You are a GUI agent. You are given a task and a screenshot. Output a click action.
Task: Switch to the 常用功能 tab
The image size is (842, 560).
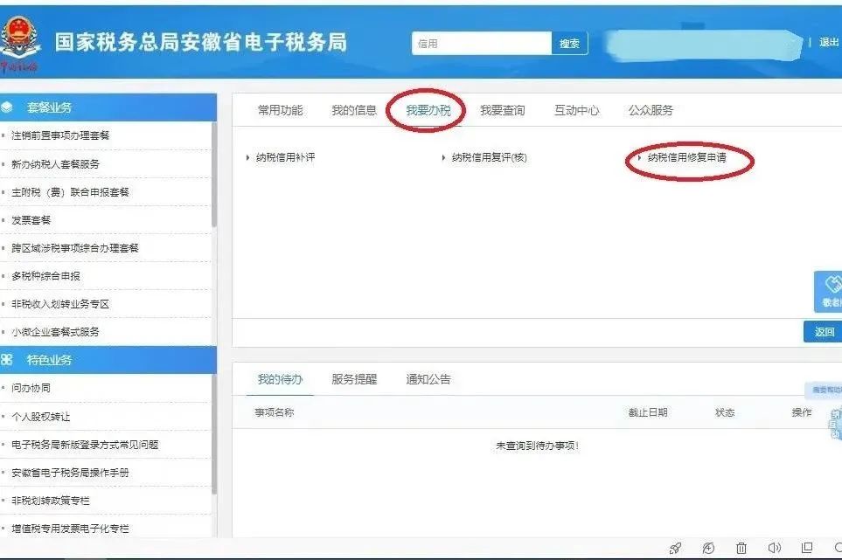point(281,110)
